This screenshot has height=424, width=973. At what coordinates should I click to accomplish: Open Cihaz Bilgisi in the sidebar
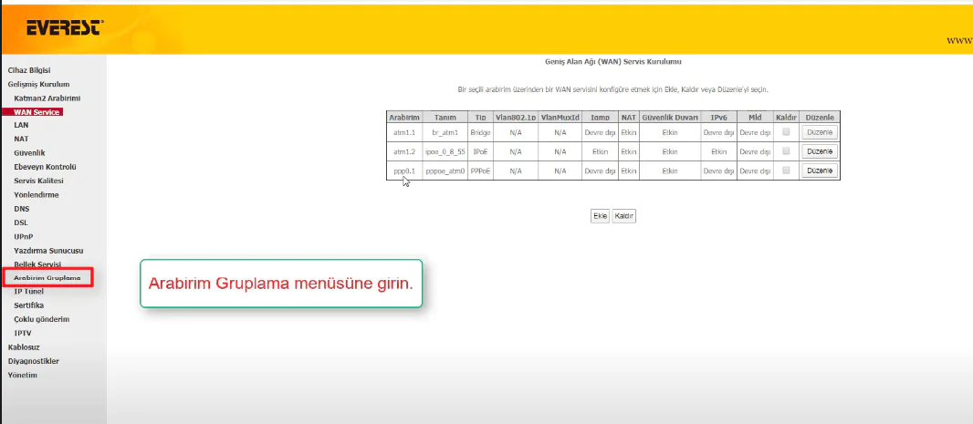point(29,70)
